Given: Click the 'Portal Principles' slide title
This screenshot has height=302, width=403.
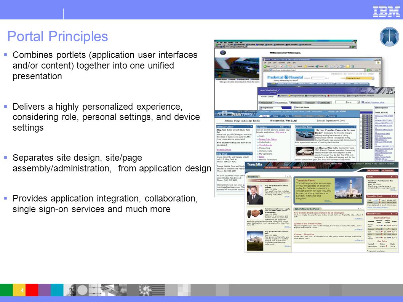Looking at the screenshot, I should (x=58, y=36).
